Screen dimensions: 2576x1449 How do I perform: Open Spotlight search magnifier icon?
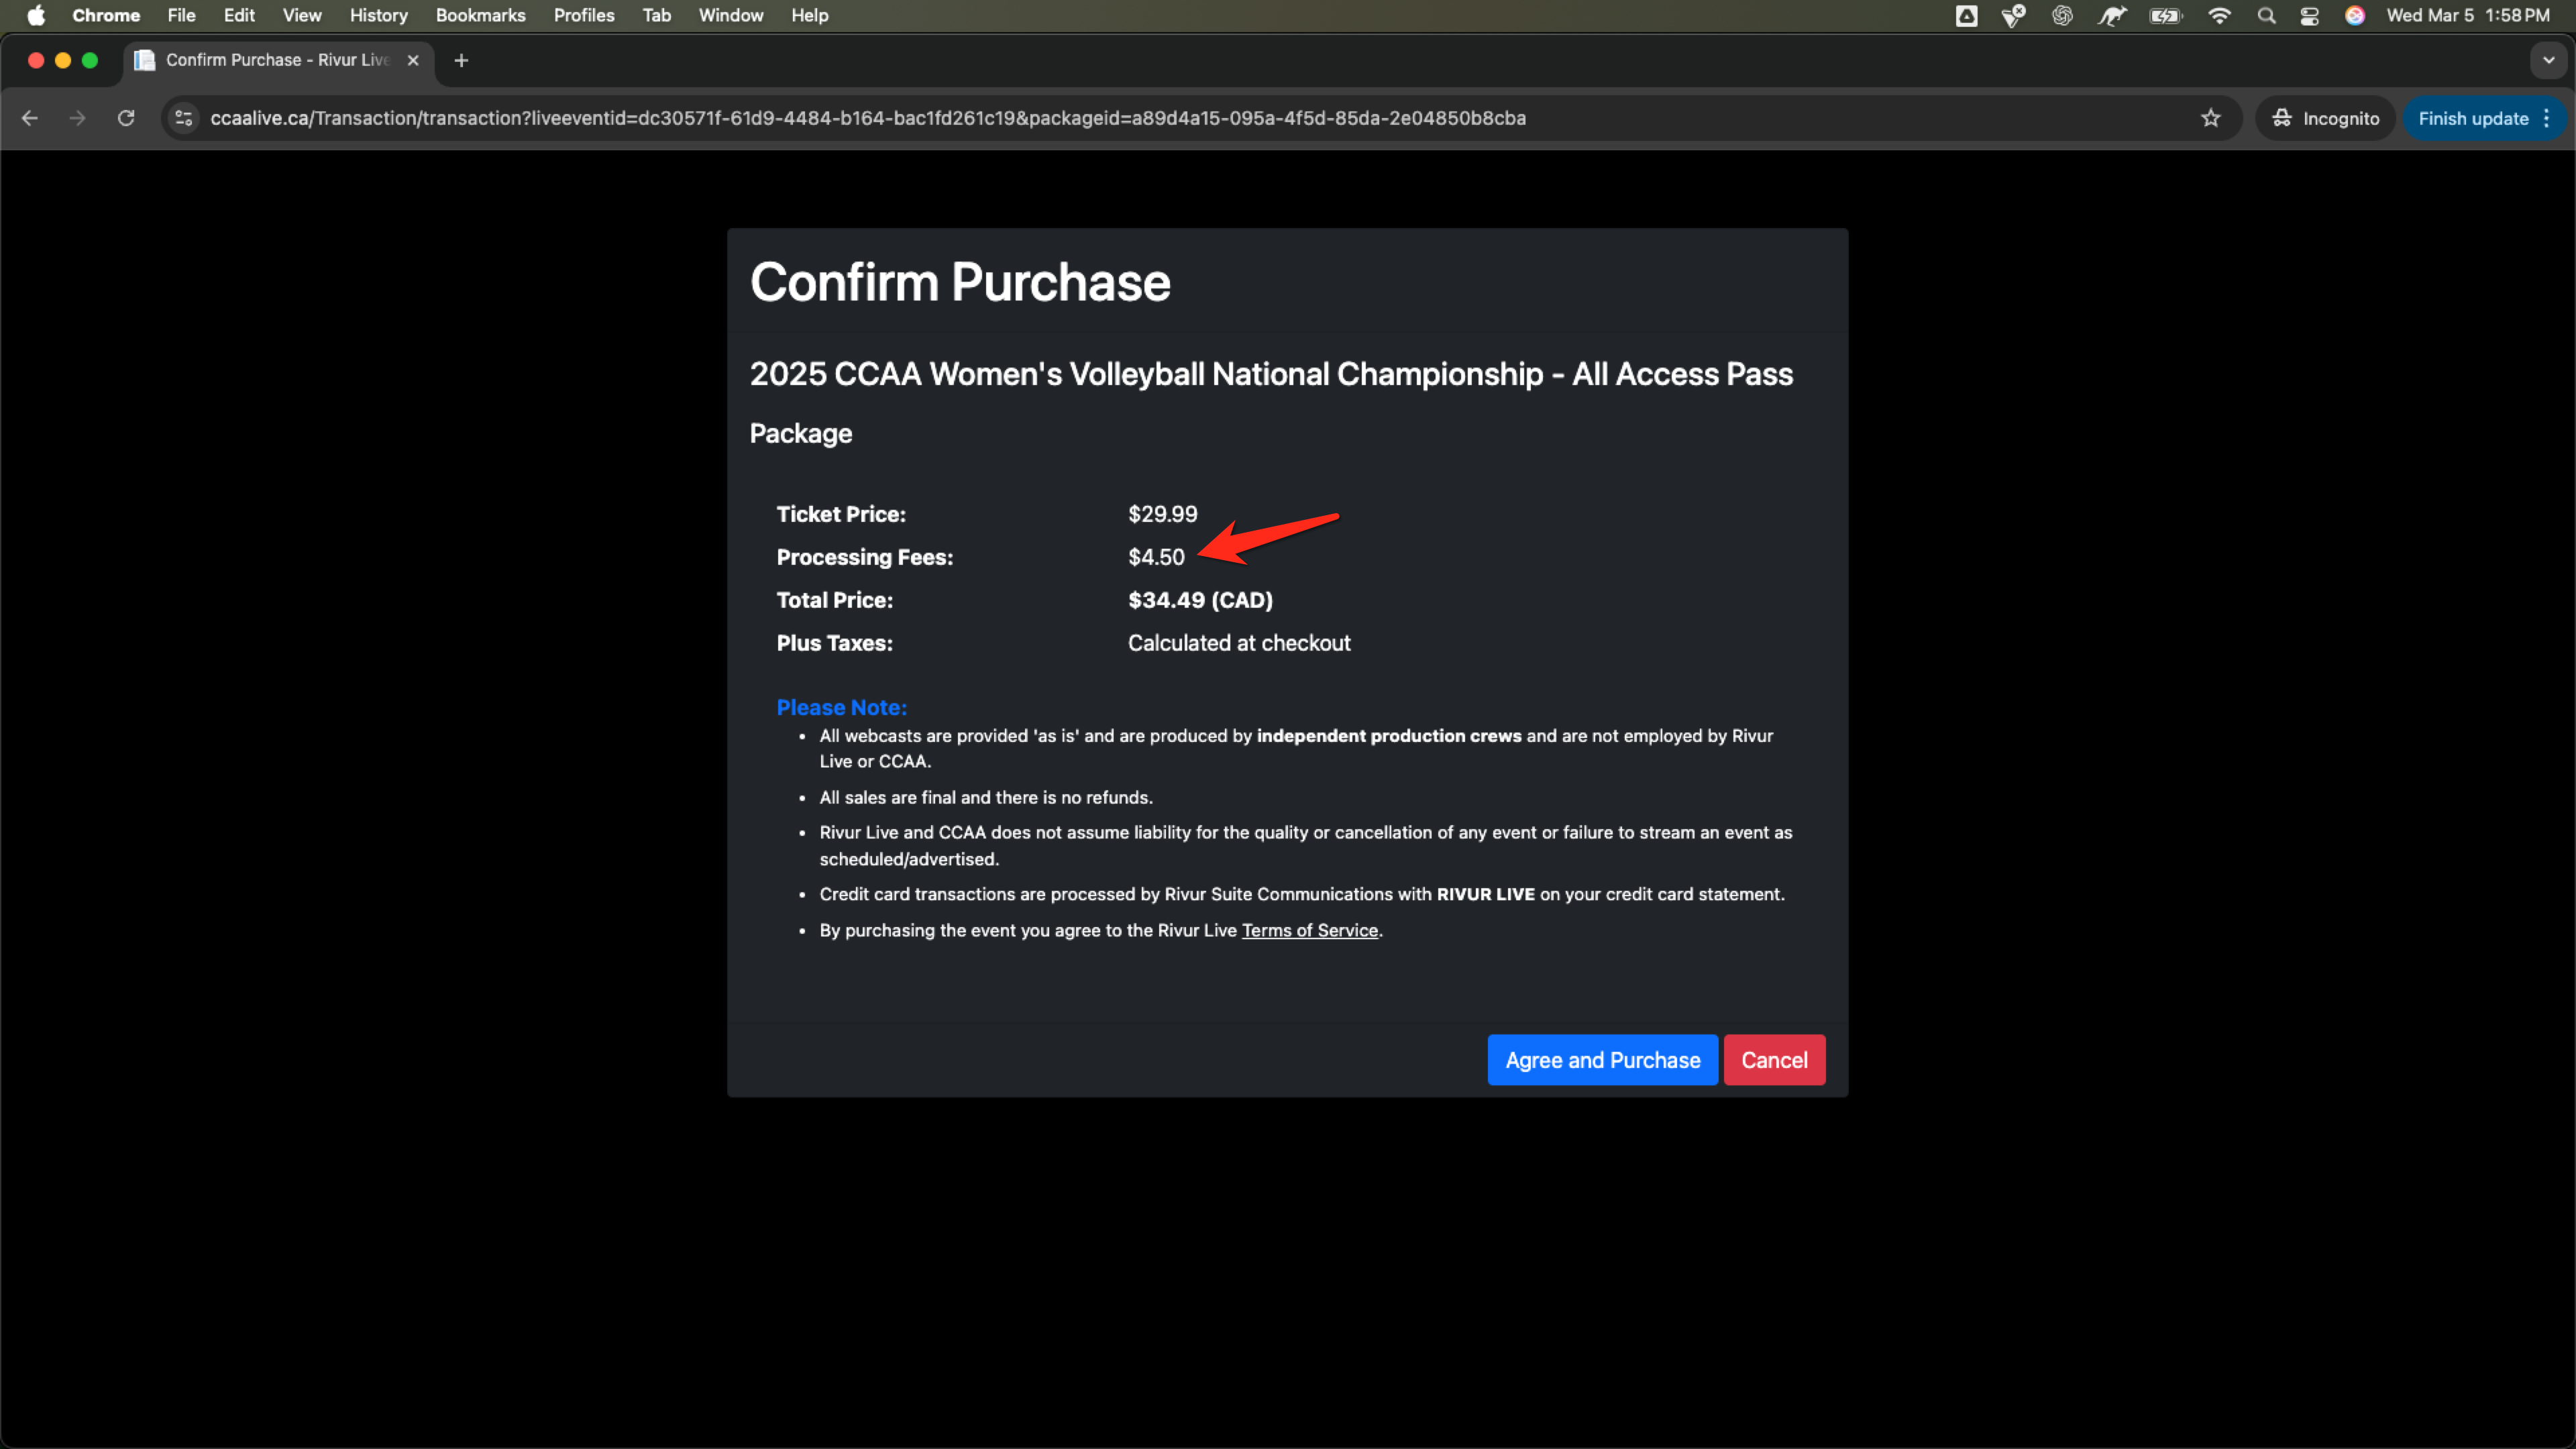coord(2267,15)
